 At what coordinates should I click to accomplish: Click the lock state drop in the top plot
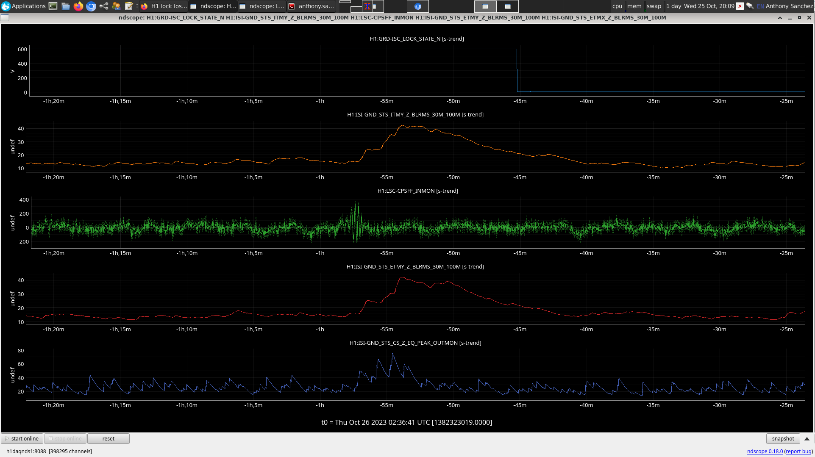click(x=517, y=70)
